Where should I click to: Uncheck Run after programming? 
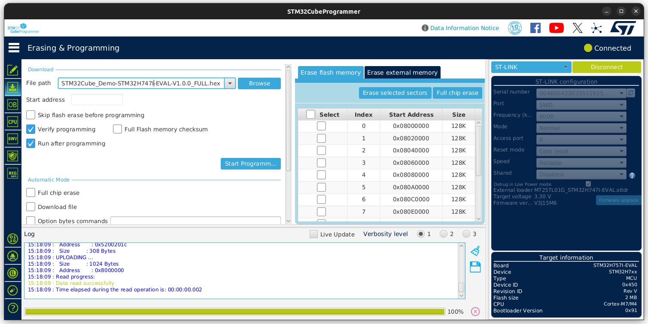pos(30,143)
